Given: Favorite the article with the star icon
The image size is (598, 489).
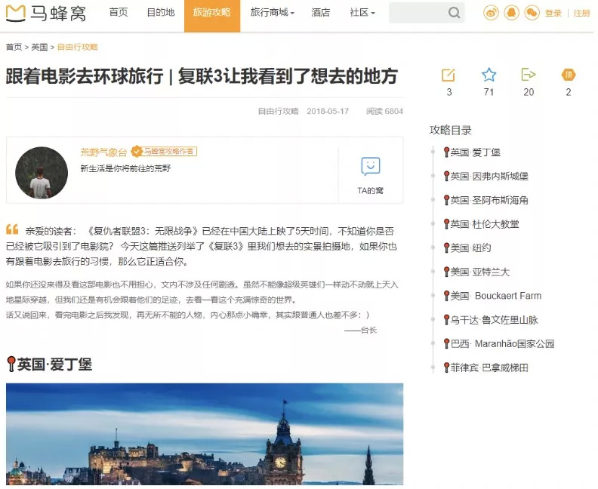Looking at the screenshot, I should click(489, 75).
